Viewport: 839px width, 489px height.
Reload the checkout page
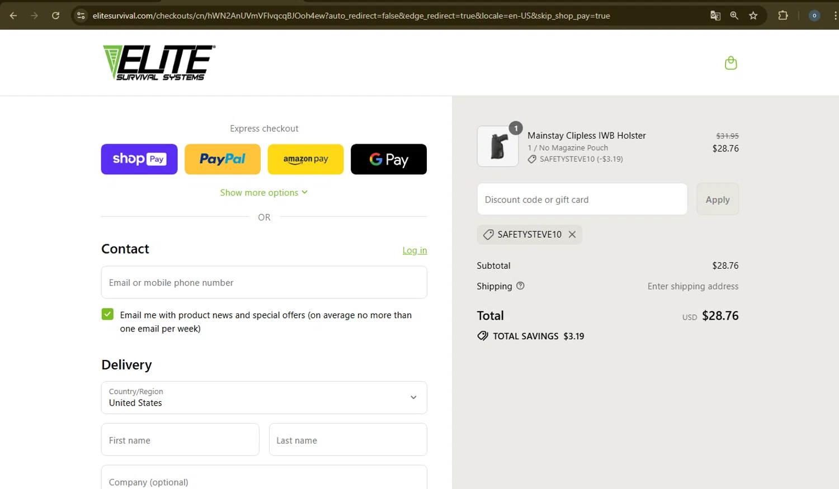coord(56,16)
